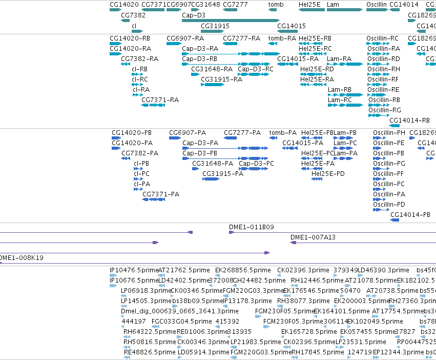Screen dimensions: 436x360
Task: Click transcript label Cap-D3-RA
Action: click(x=200, y=48)
